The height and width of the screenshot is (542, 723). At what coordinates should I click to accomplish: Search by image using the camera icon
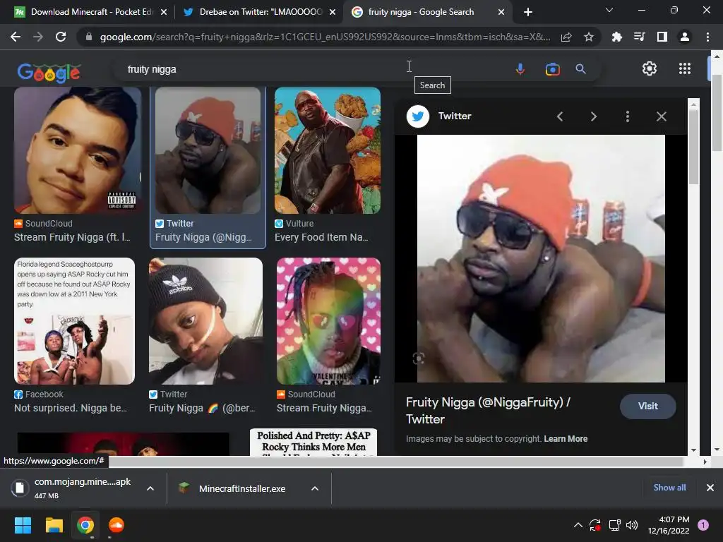coord(552,69)
